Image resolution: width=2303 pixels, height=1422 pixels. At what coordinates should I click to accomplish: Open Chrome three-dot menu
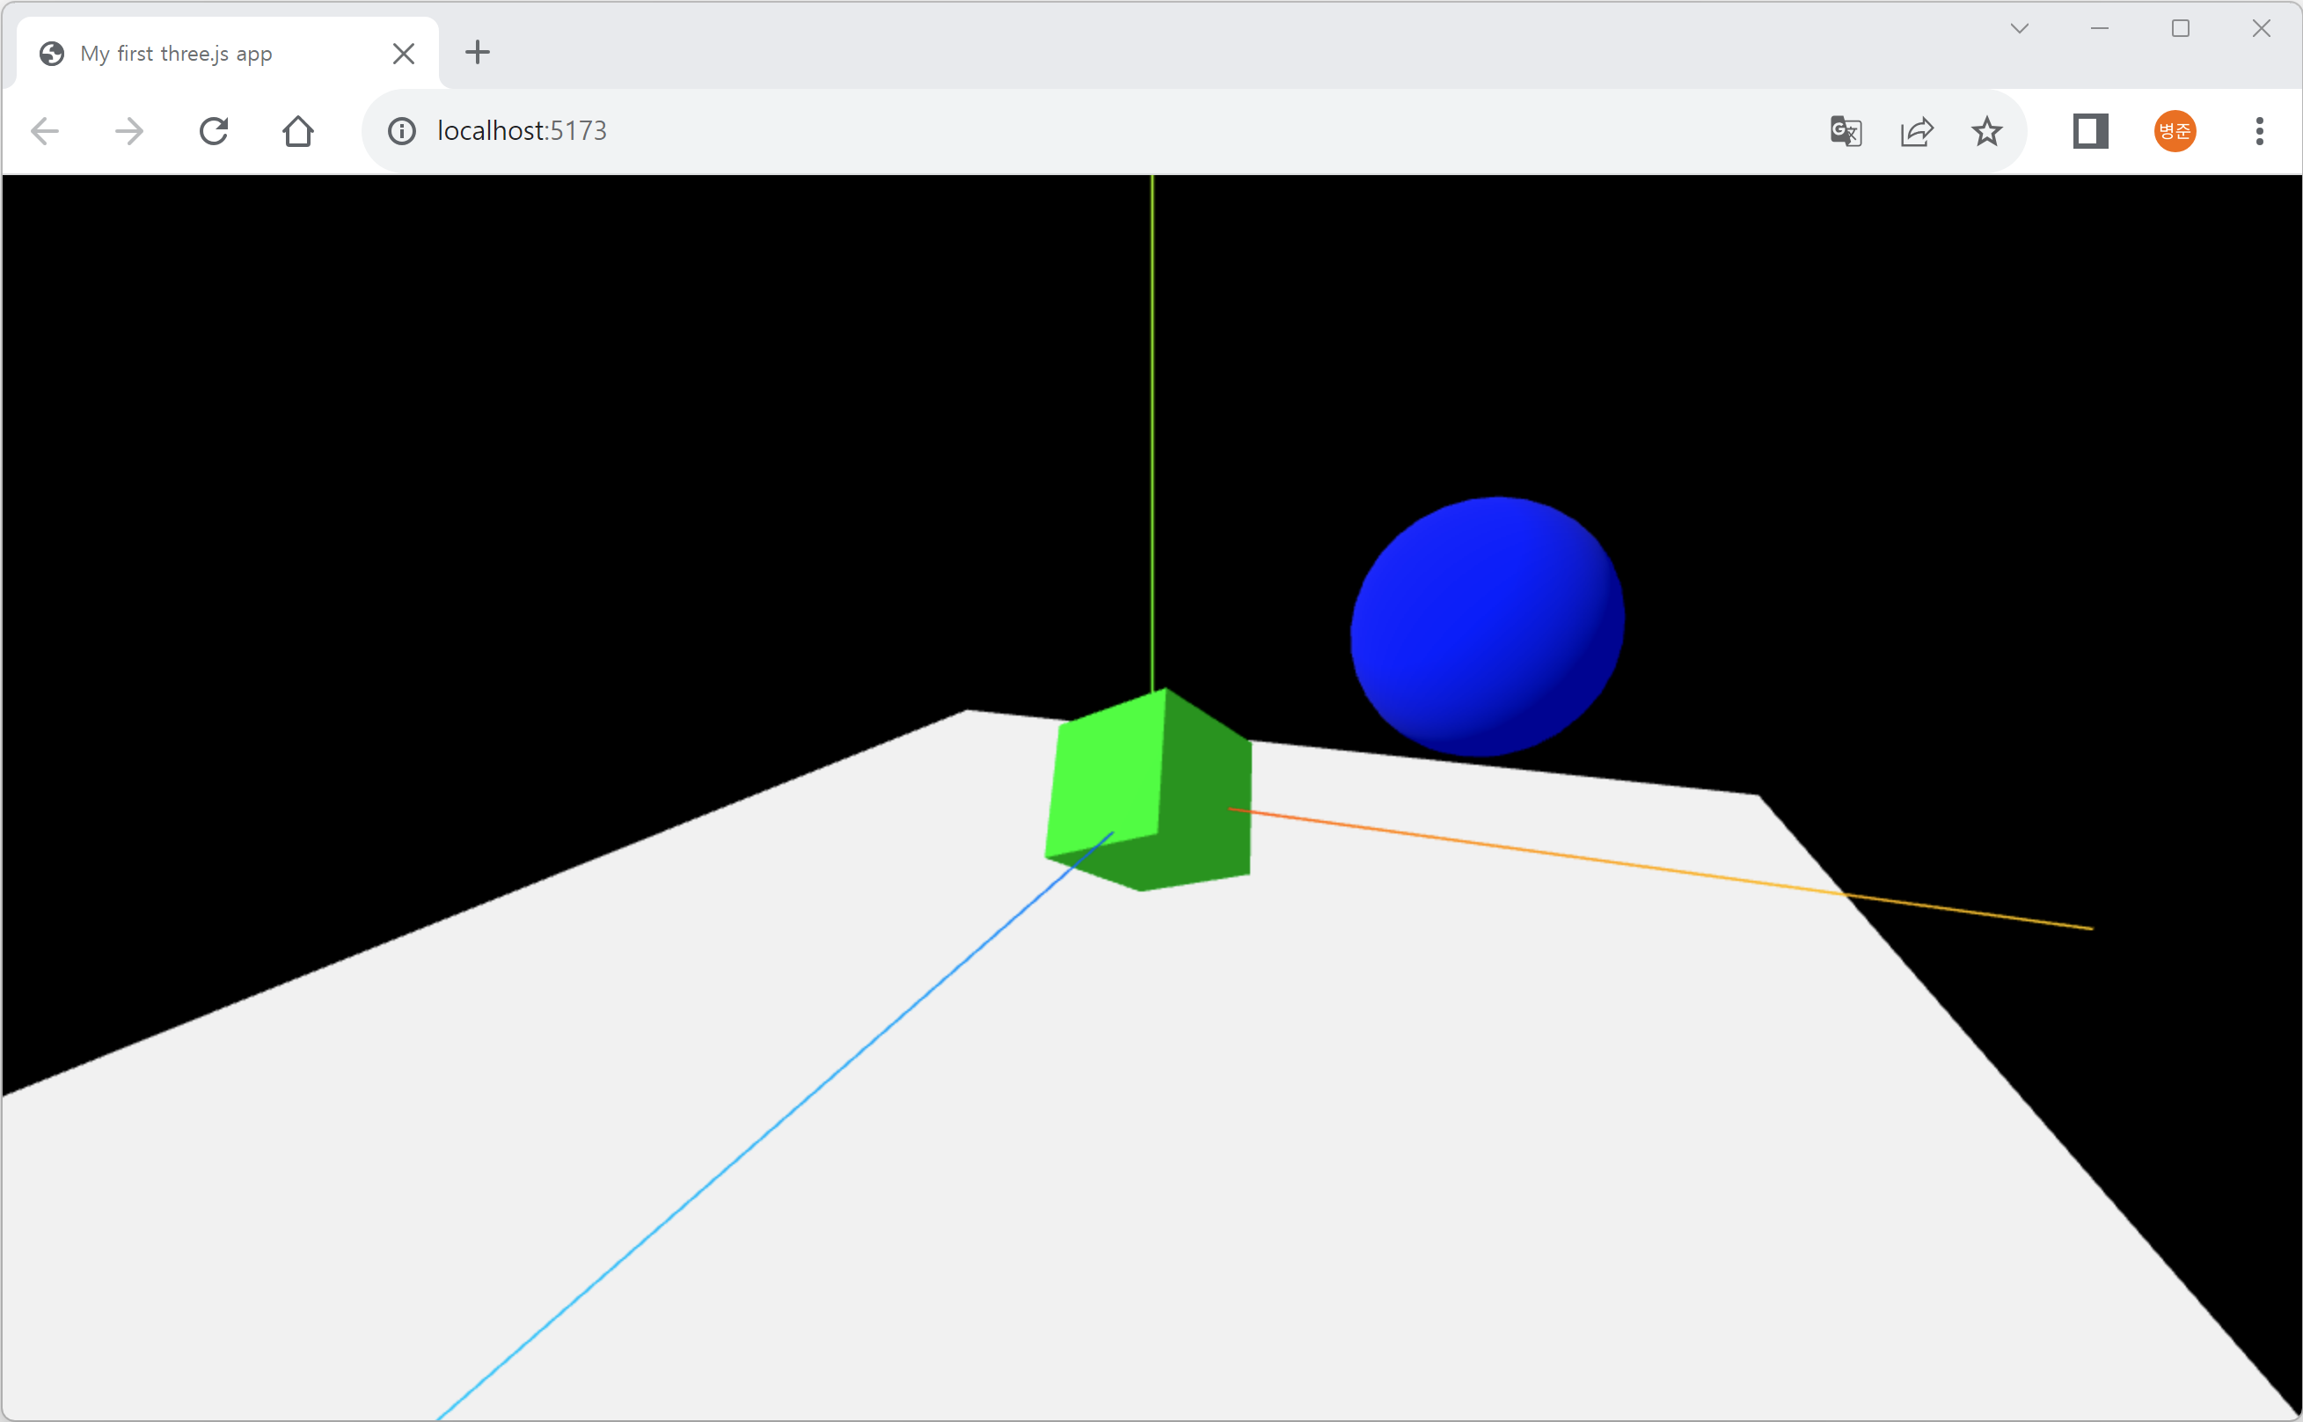pyautogui.click(x=2260, y=131)
